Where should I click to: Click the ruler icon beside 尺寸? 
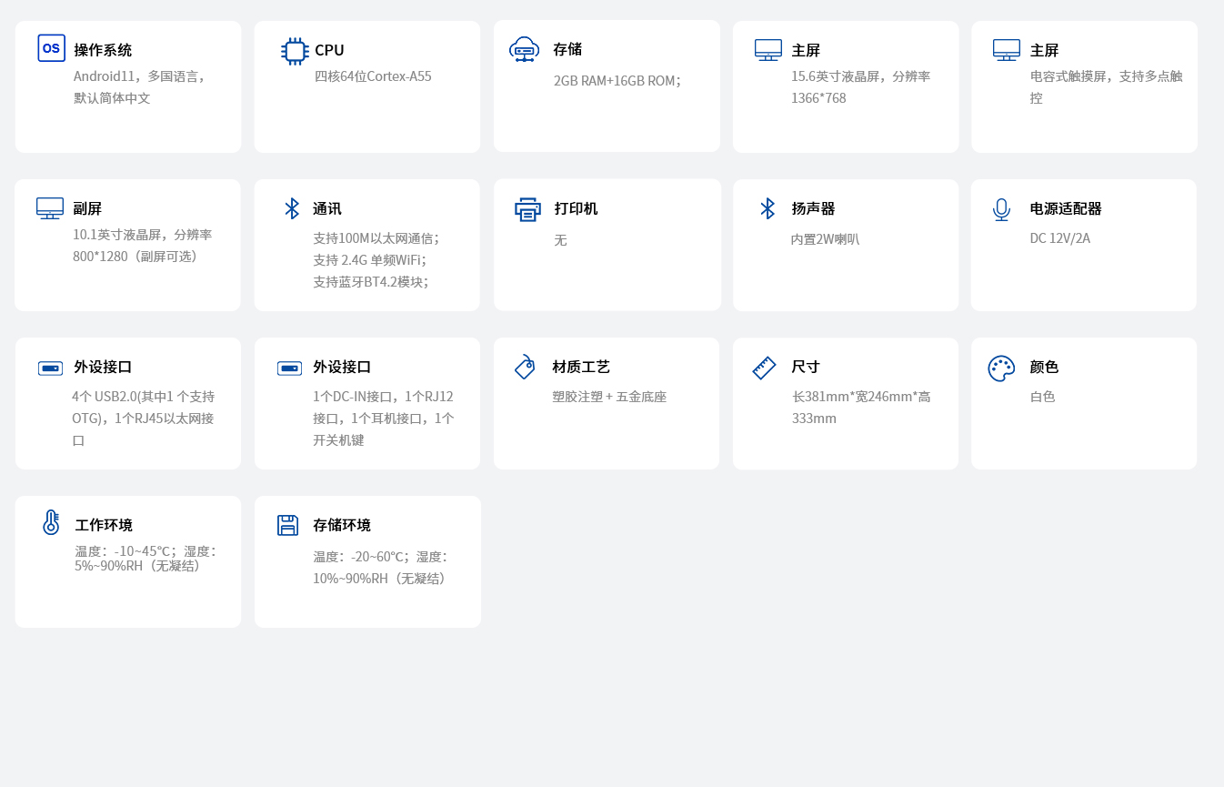click(764, 368)
